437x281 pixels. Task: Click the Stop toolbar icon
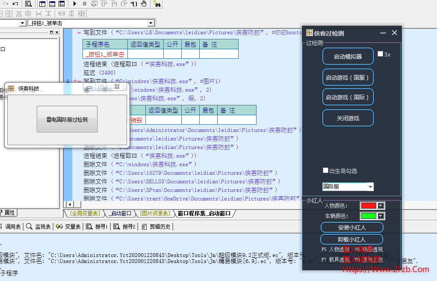(x=84, y=4)
